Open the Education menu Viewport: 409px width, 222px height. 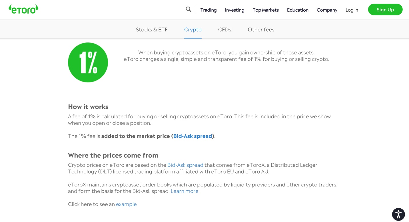coord(298,10)
